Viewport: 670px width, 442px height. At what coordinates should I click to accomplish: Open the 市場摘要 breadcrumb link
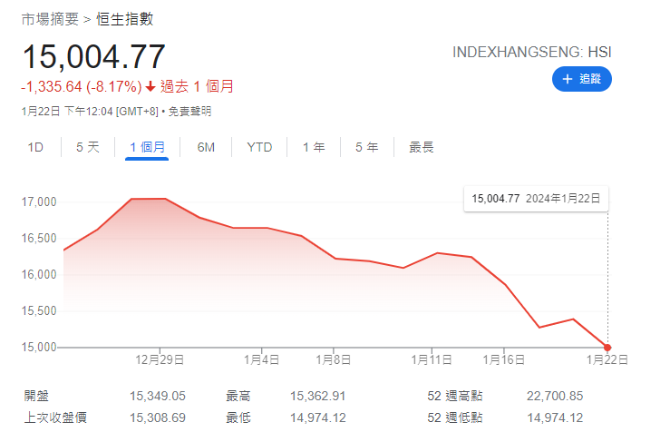pos(50,19)
